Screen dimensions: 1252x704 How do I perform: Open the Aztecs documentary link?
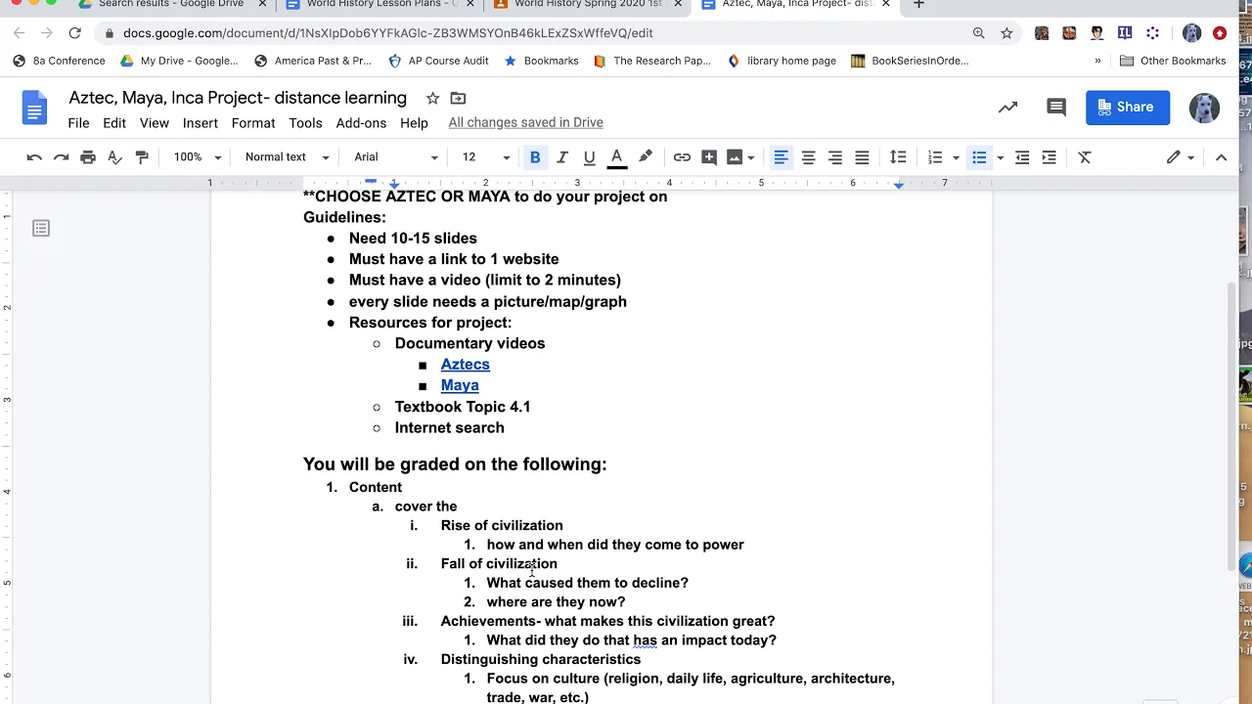point(465,364)
